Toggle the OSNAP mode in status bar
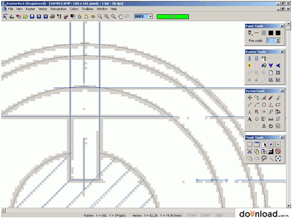 205,215
